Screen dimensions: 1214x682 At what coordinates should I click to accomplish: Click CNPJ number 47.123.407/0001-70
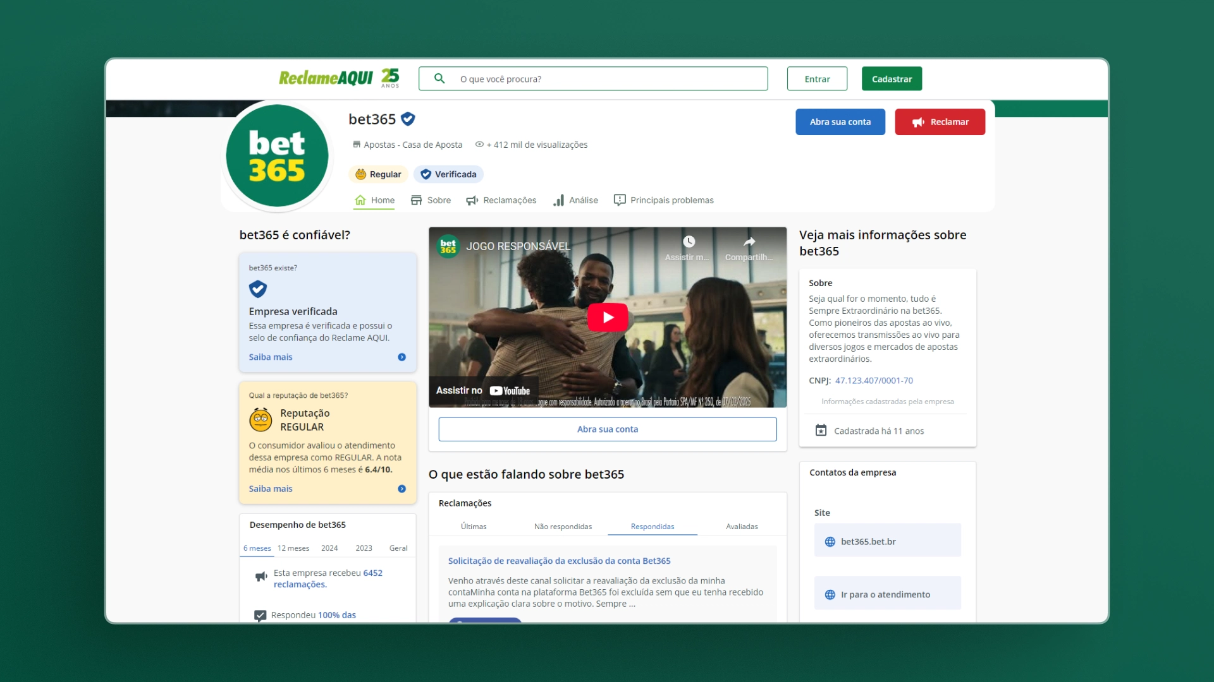(874, 381)
